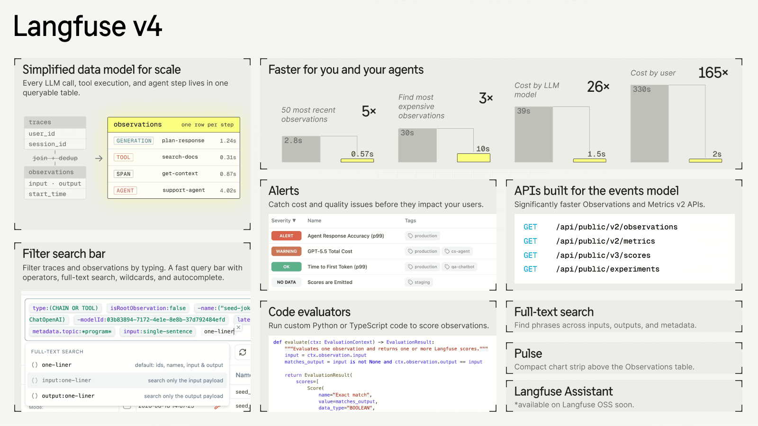Click the isRootObservation:false filter chip

pyautogui.click(x=148, y=308)
